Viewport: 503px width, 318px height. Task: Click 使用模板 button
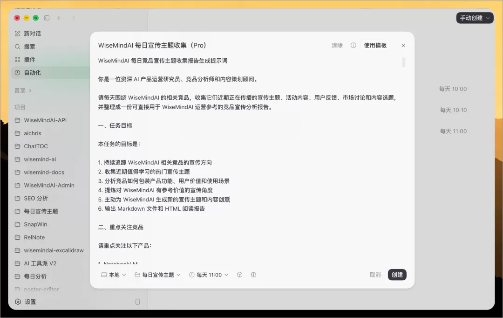pyautogui.click(x=375, y=45)
